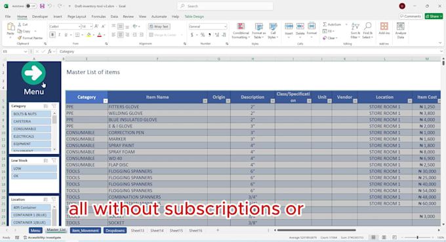Increase font size icon
446x242 pixels.
(x=96, y=26)
